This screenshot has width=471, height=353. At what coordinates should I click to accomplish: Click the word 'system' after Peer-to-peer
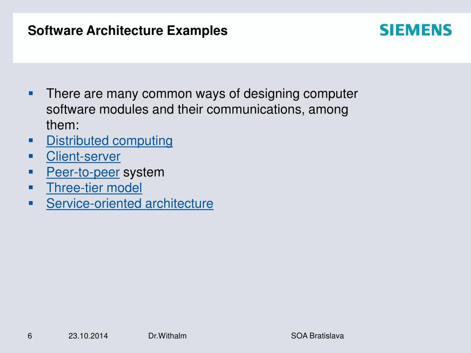(144, 172)
